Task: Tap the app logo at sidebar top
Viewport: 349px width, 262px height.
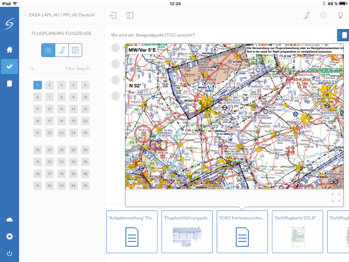Action: click(x=10, y=24)
